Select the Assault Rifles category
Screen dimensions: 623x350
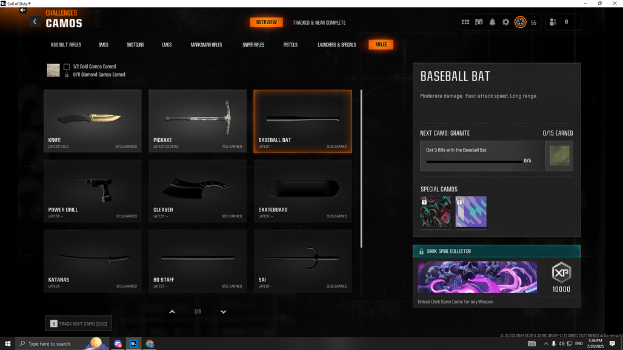point(65,45)
